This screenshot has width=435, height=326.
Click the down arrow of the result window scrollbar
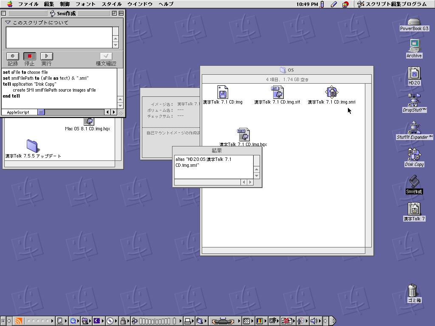pos(257,176)
